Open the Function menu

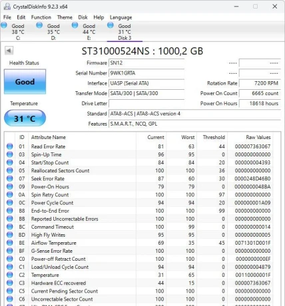pyautogui.click(x=41, y=17)
